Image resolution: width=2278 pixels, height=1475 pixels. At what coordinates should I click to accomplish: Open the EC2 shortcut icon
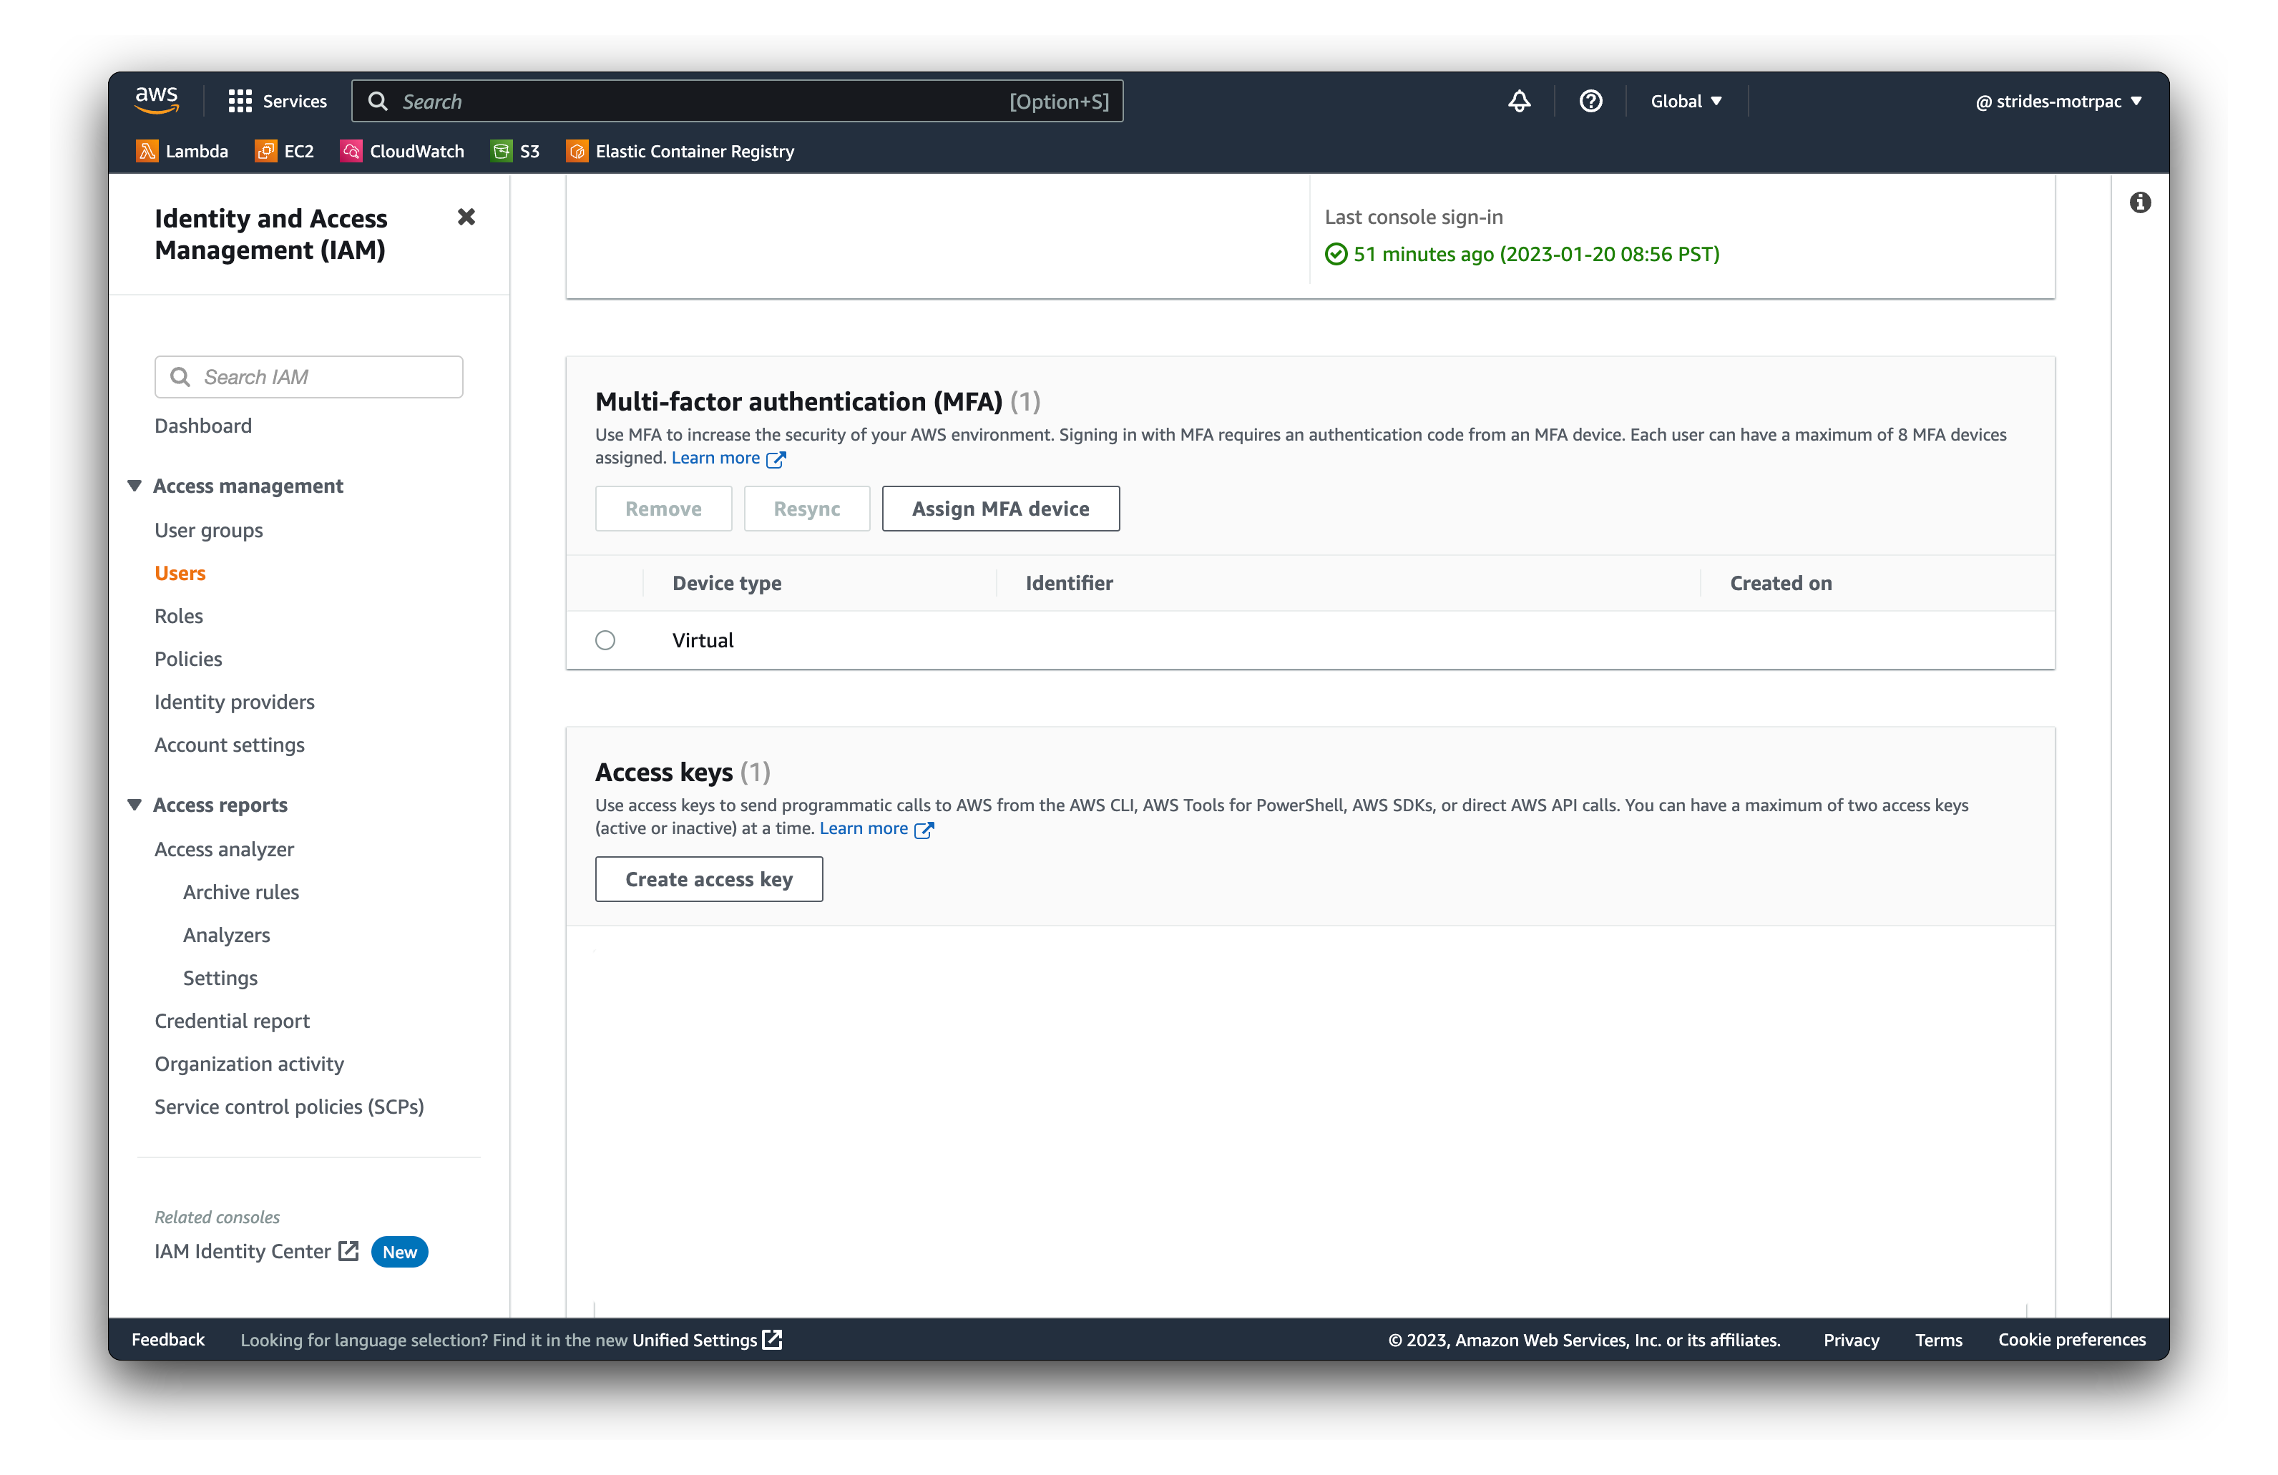click(265, 151)
